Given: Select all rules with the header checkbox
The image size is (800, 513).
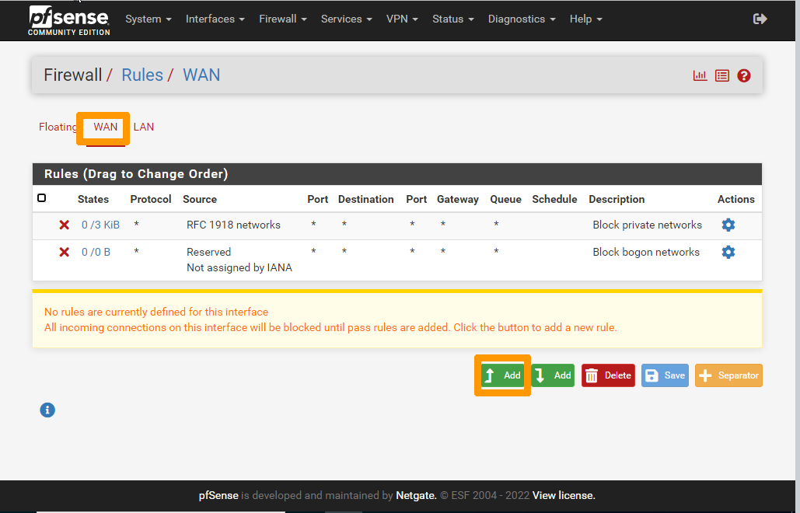Looking at the screenshot, I should pyautogui.click(x=42, y=197).
